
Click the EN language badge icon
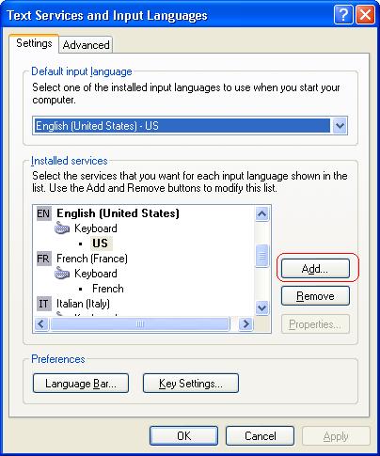coord(43,213)
